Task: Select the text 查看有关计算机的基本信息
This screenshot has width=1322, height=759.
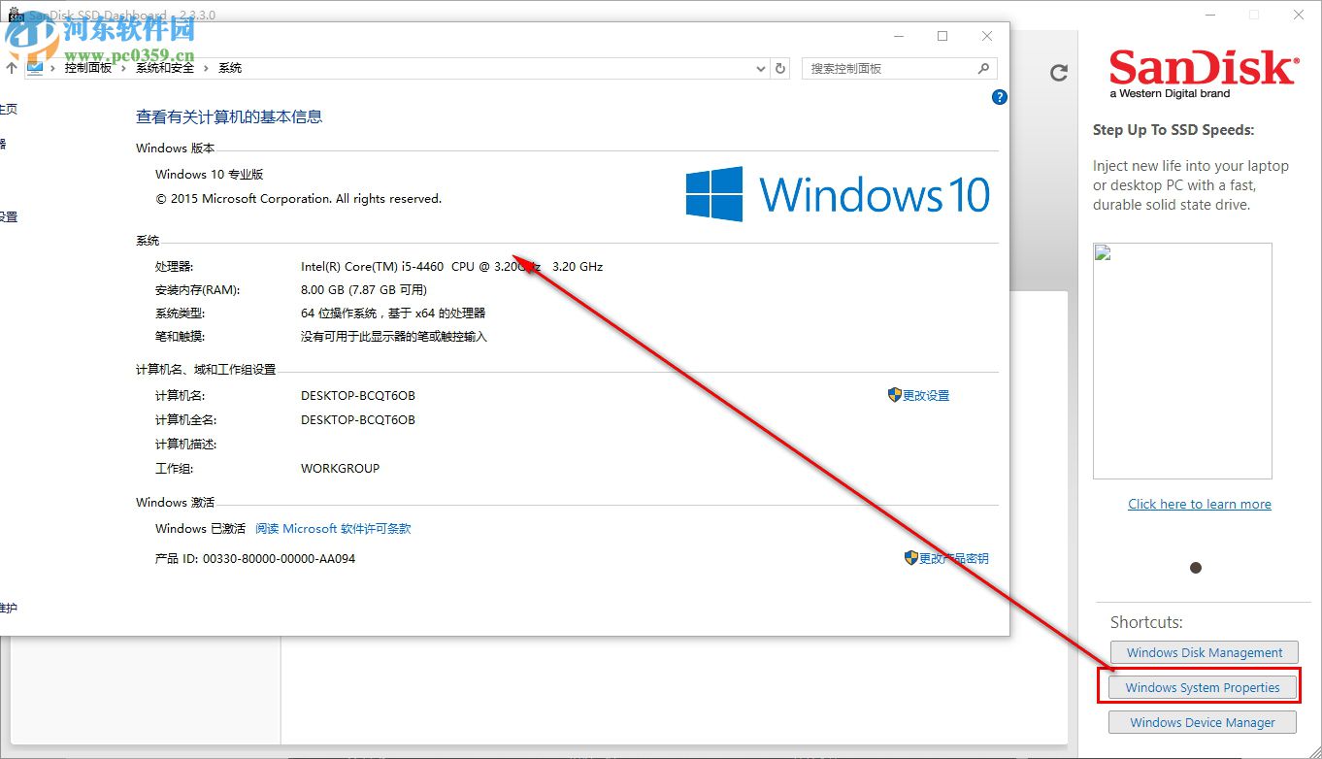Action: click(229, 116)
